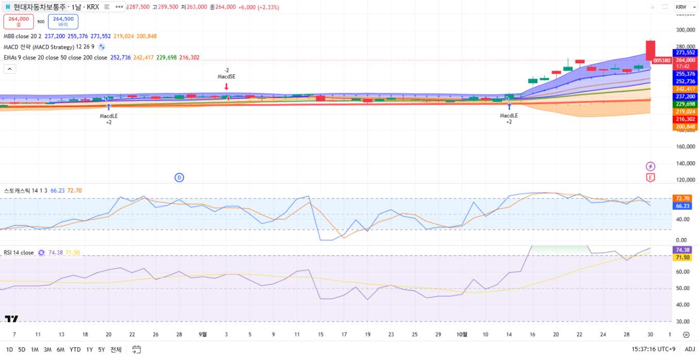Click the Hyundai Motor symbol title
699x357 pixels.
tap(56, 7)
